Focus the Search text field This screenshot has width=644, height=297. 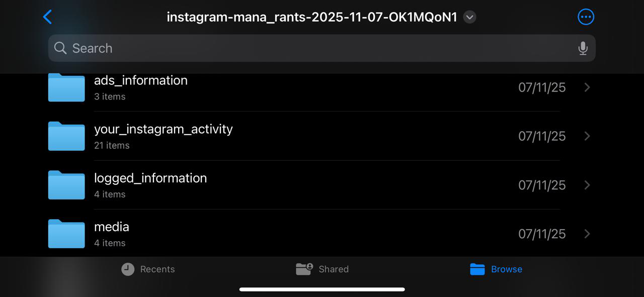[322, 48]
